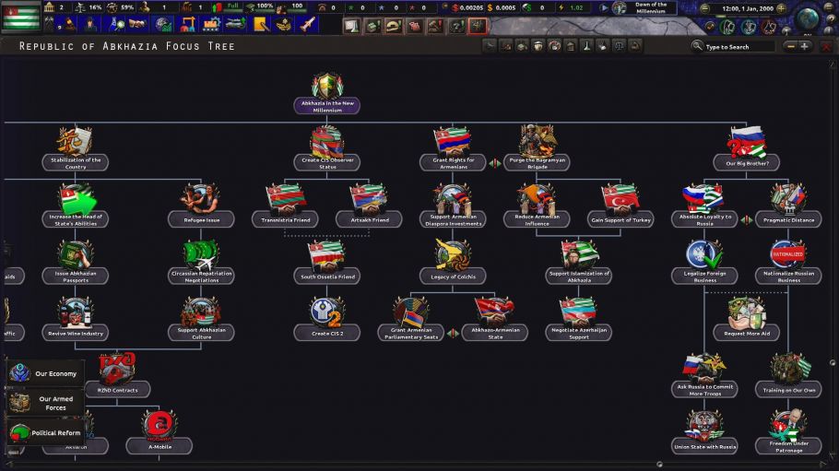This screenshot has width=839, height=471.
Task: Select the Purge the Bagramyan Brigade focus
Action: (537, 148)
